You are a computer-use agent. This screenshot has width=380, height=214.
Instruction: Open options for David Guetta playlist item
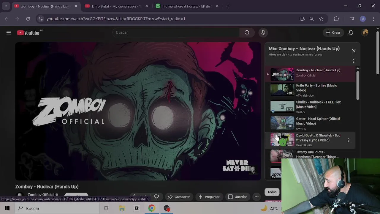point(349,140)
